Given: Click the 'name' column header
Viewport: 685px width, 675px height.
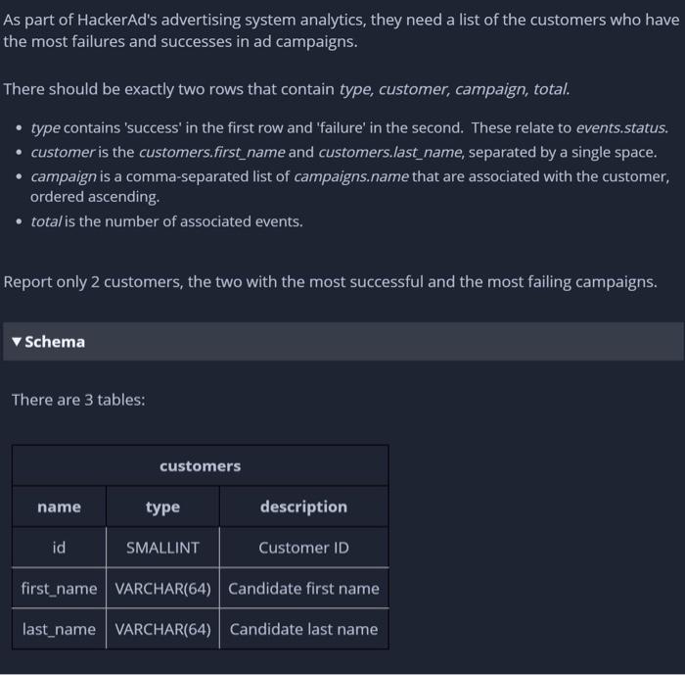Looking at the screenshot, I should click(x=59, y=506).
